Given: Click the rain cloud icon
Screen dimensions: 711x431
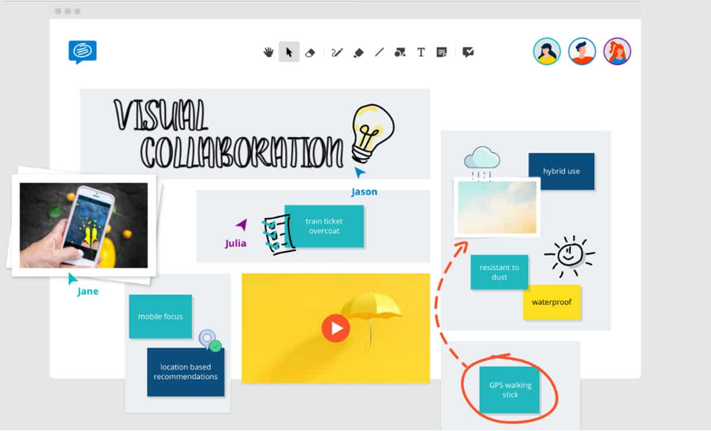Looking at the screenshot, I should tap(482, 163).
